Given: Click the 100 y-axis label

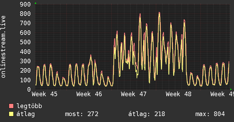Looking at the screenshot, I should click(25, 80).
